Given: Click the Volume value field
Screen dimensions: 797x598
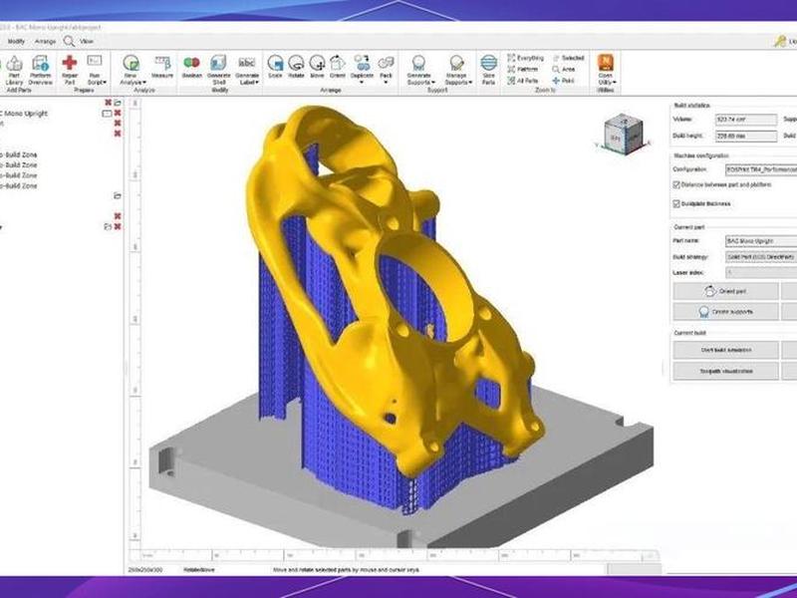Looking at the screenshot, I should pyautogui.click(x=746, y=120).
